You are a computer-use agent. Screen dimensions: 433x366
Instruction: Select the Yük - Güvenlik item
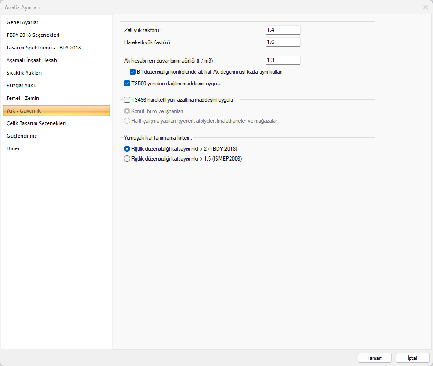[x=56, y=111]
